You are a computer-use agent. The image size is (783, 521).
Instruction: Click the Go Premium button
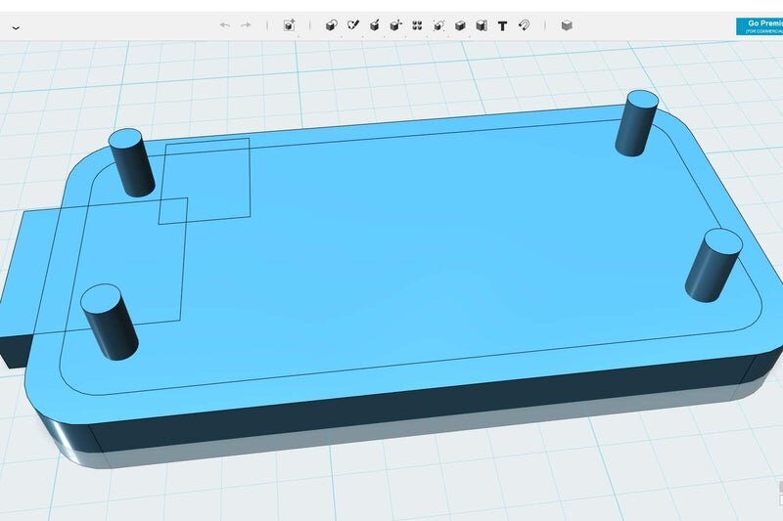760,26
